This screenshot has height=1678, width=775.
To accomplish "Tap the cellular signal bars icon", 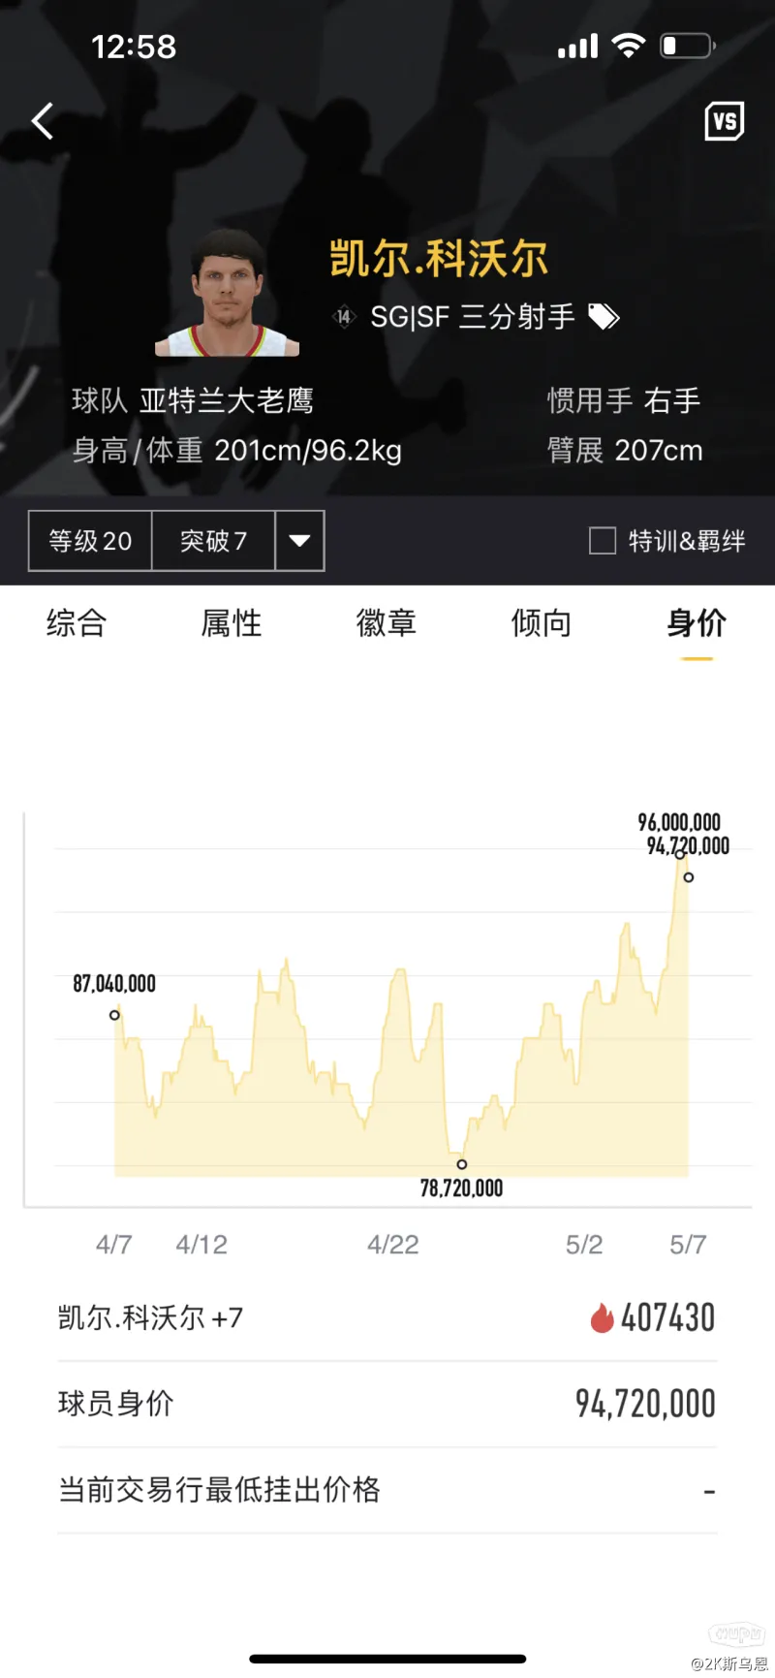I will [578, 47].
